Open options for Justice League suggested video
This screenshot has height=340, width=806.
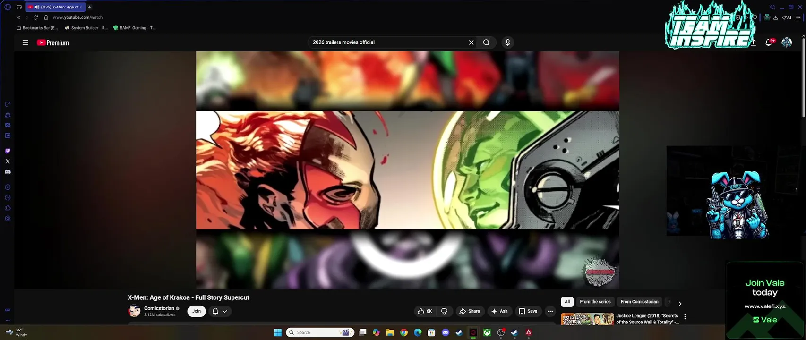point(685,317)
